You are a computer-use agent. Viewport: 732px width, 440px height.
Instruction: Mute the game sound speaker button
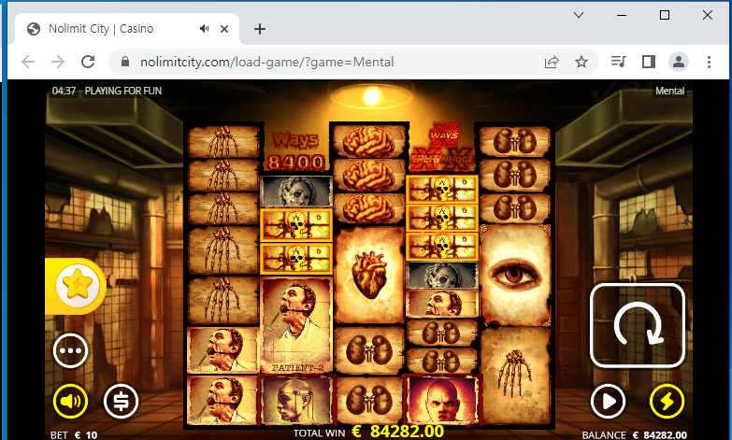70,402
